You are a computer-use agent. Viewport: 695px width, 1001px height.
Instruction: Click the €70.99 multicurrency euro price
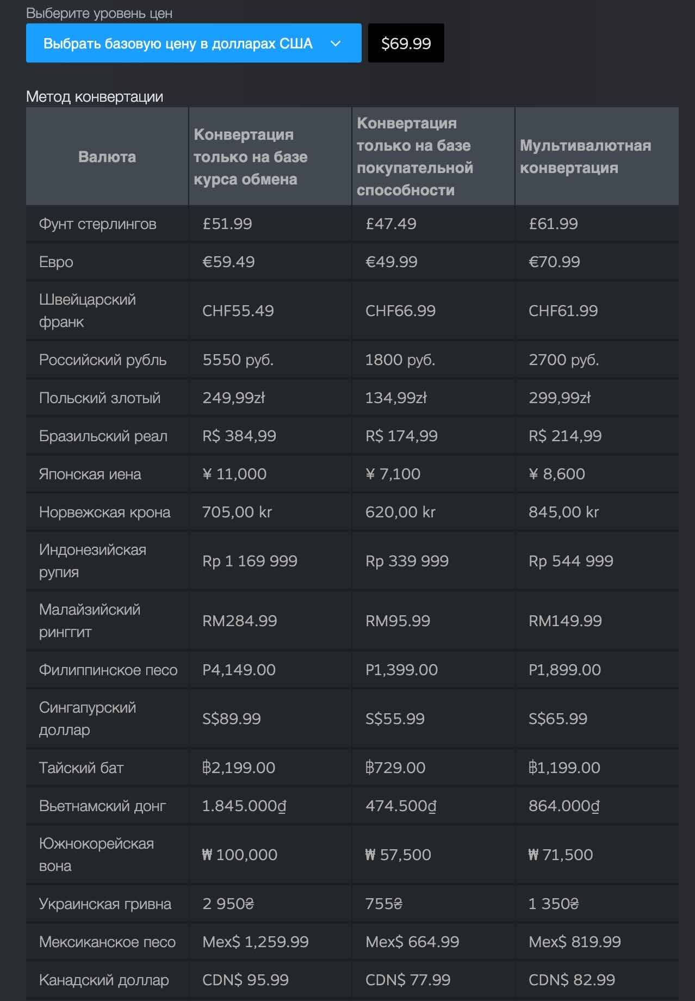pos(554,262)
